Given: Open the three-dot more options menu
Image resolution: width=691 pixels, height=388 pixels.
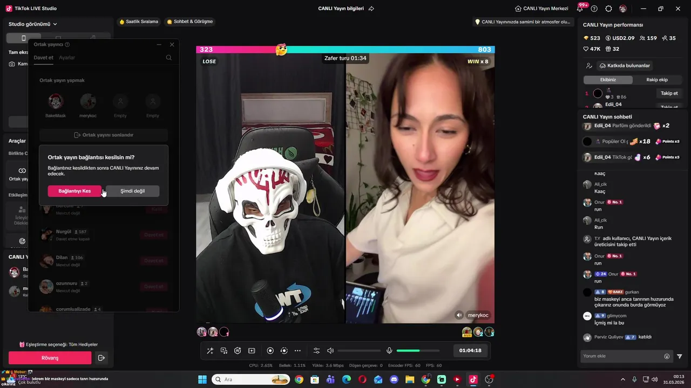Looking at the screenshot, I should tap(297, 351).
